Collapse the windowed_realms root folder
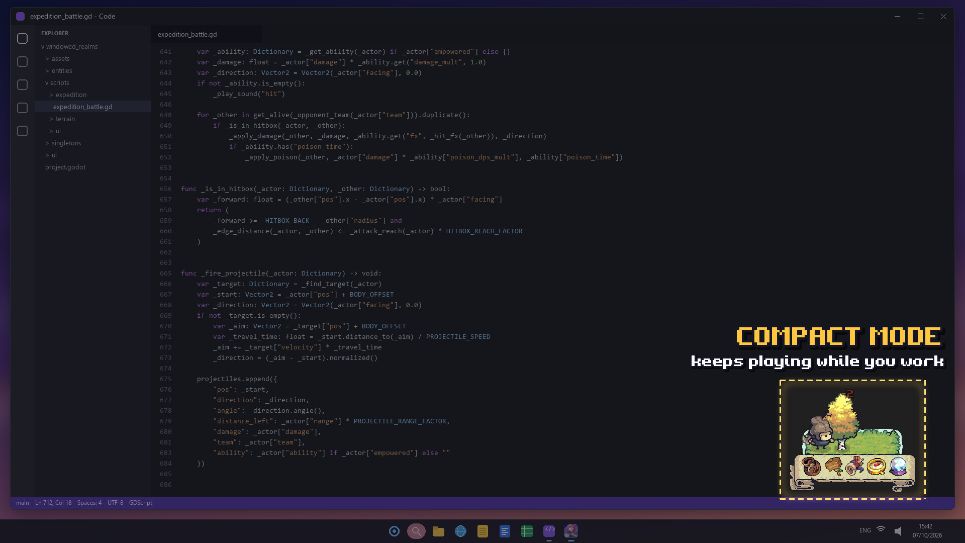The width and height of the screenshot is (965, 543). (x=69, y=47)
